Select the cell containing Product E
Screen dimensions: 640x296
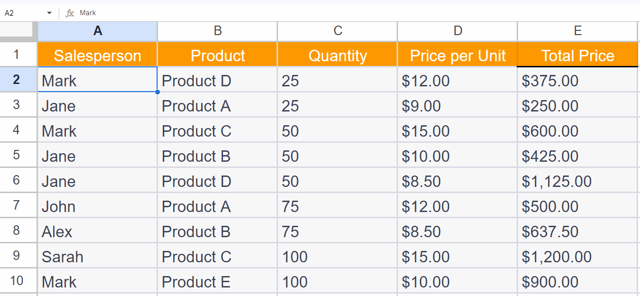[217, 282]
